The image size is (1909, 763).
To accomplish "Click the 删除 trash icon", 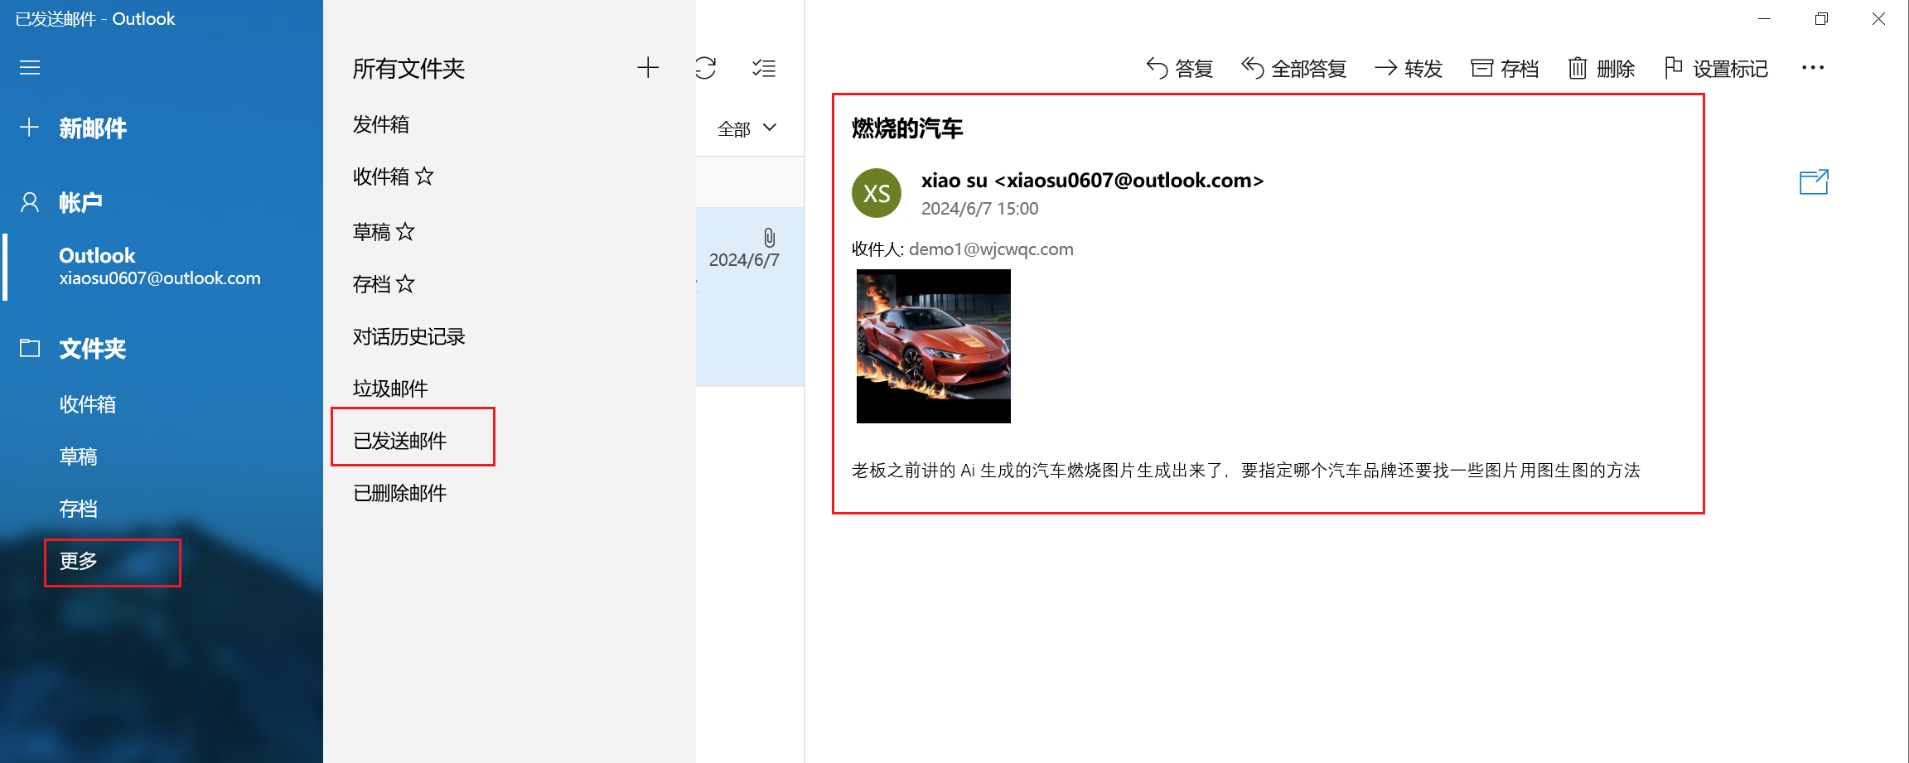I will click(x=1578, y=68).
